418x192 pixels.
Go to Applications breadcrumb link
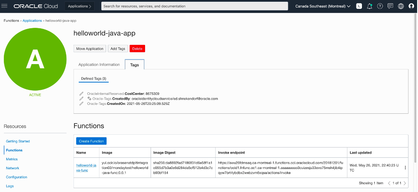(32, 21)
